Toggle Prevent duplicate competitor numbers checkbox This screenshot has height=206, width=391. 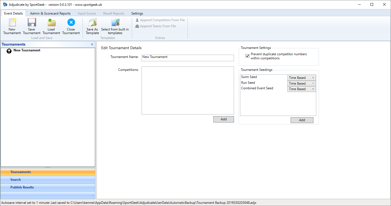[x=247, y=56]
